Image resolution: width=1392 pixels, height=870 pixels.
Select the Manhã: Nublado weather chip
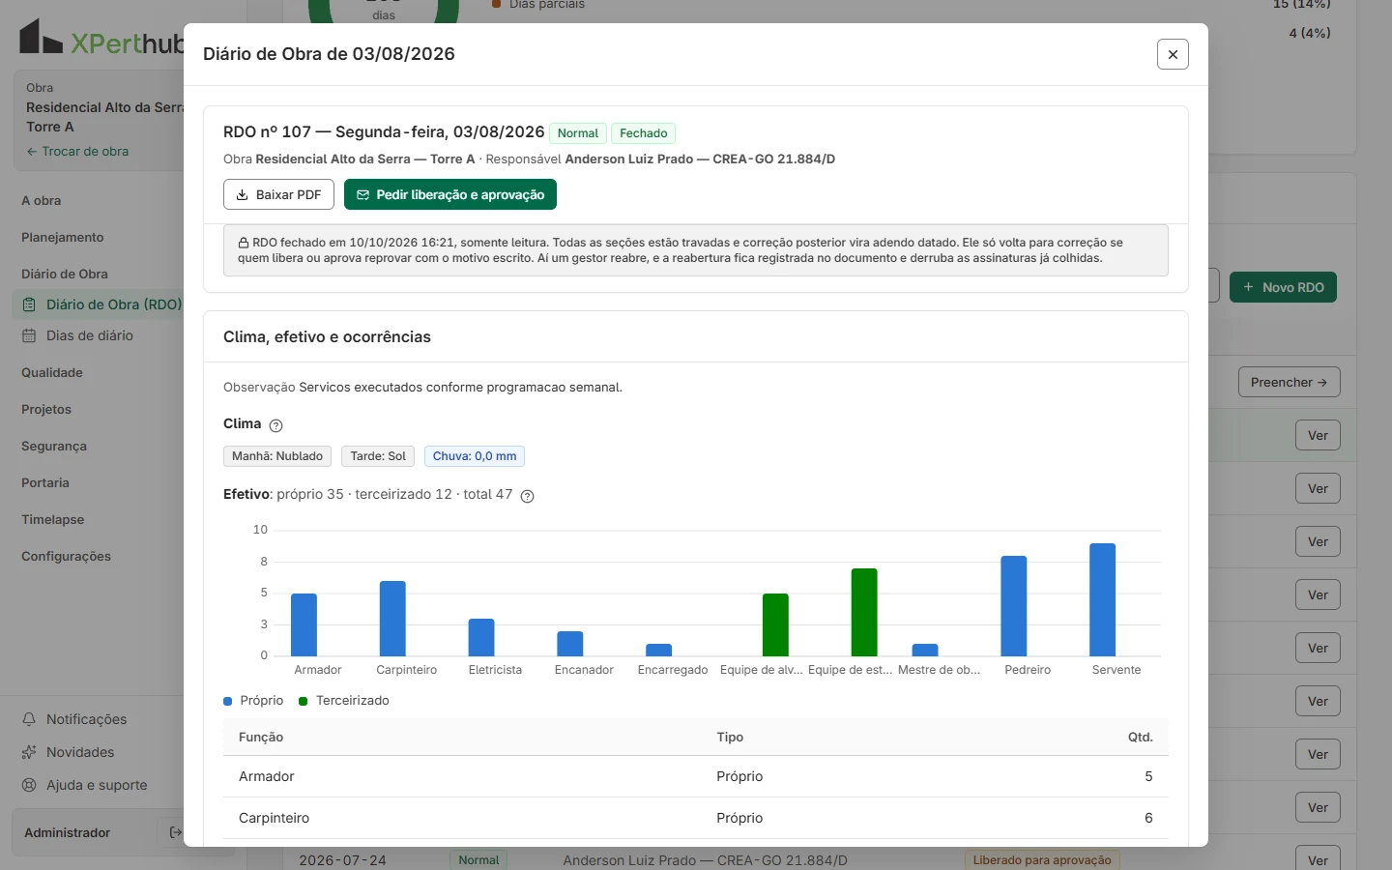tap(277, 456)
